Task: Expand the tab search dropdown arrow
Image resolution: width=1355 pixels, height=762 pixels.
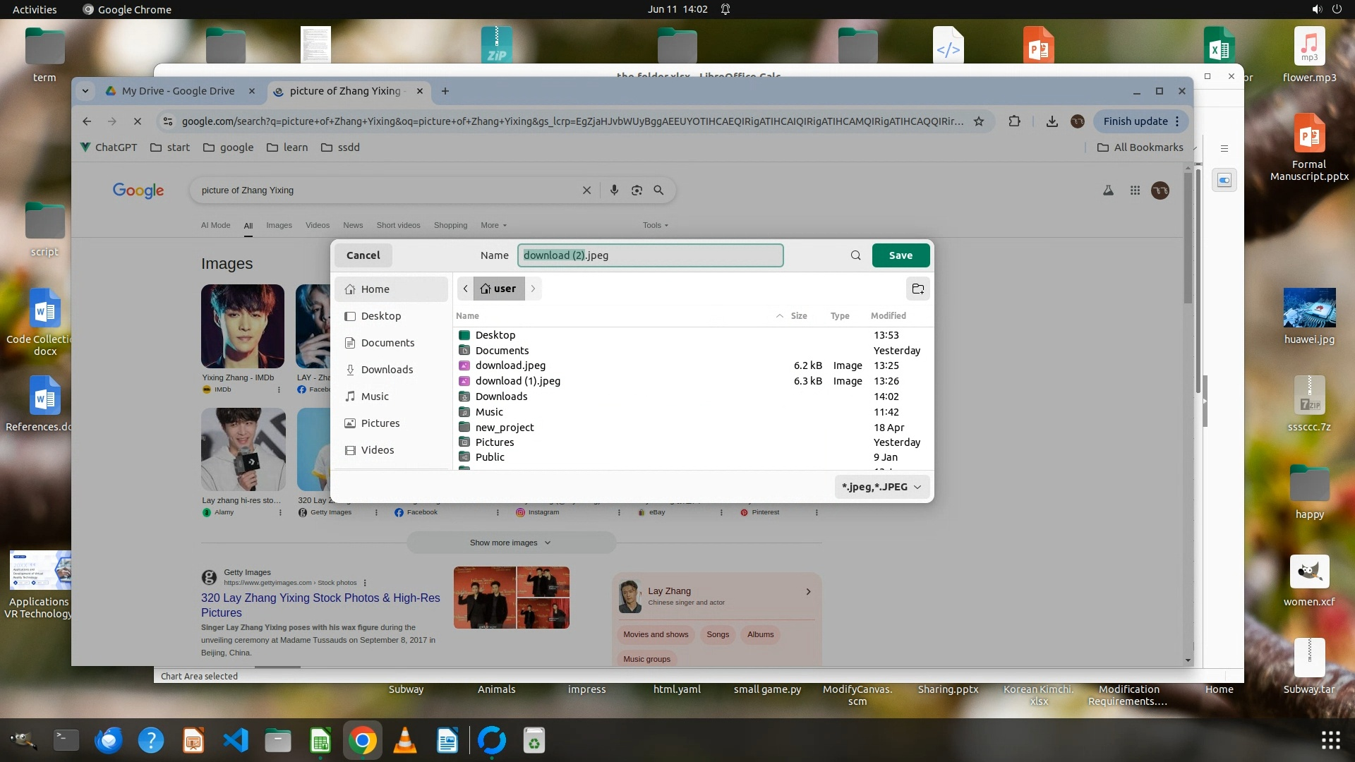Action: point(85,91)
